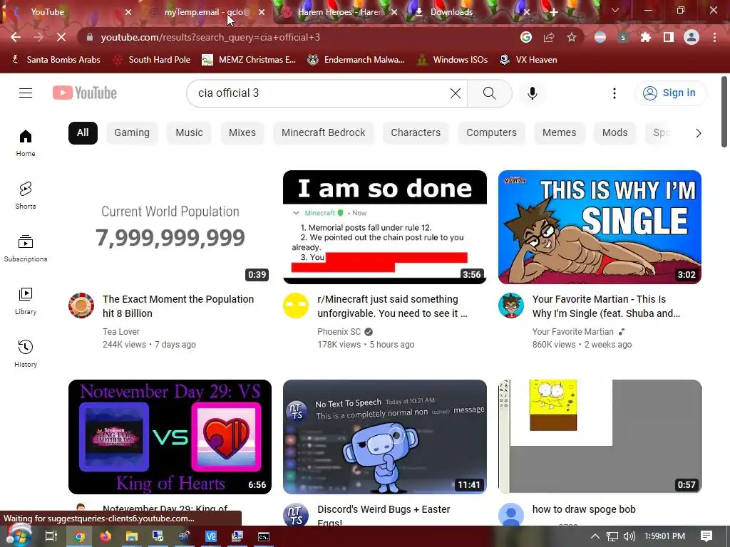Start voice search with the microphone icon

(532, 93)
